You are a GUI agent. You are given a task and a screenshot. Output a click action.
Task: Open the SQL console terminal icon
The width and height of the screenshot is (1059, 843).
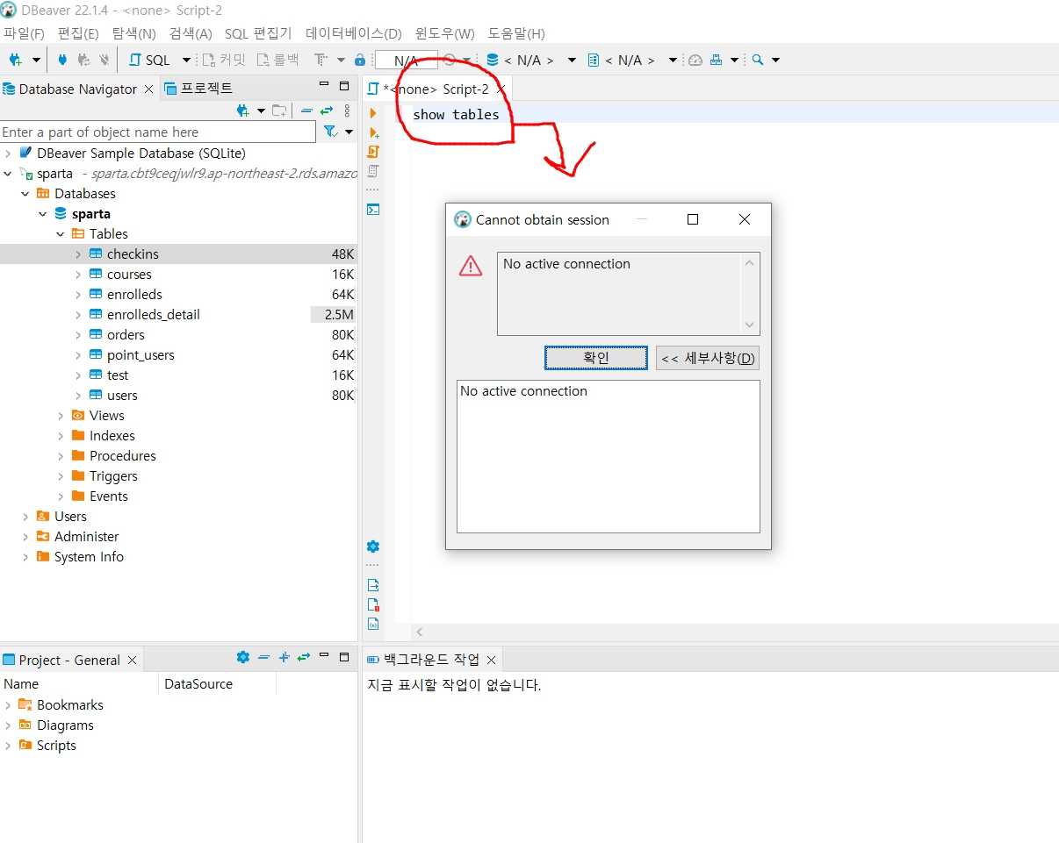point(373,210)
